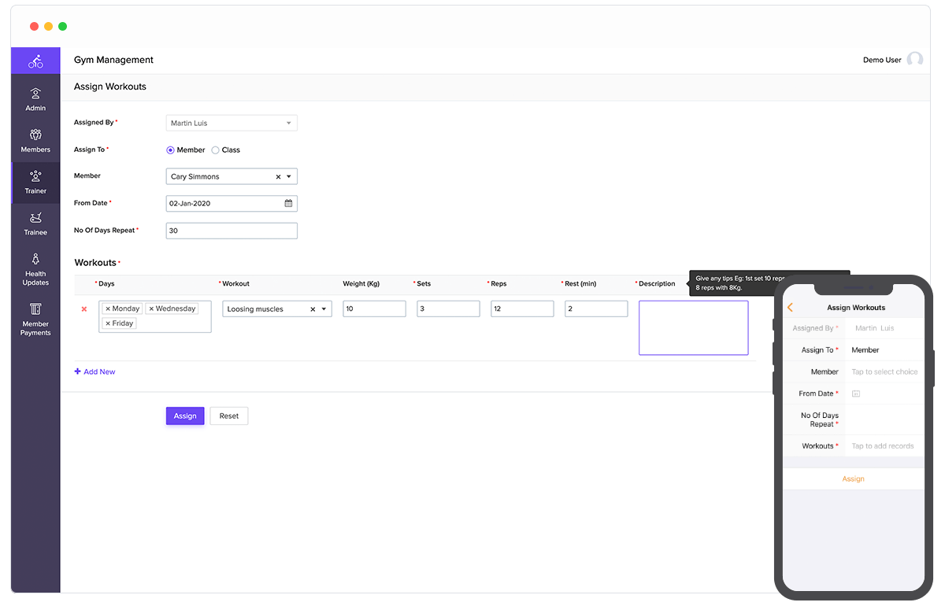
Task: Click the cyclist logo icon in sidebar
Action: (35, 61)
